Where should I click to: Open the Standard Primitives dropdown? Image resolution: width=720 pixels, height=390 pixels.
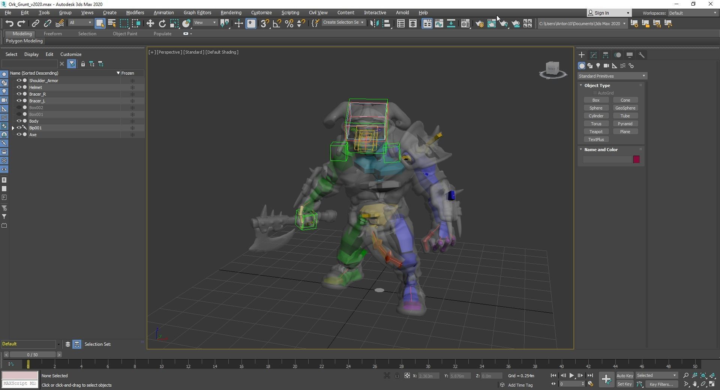(x=612, y=76)
